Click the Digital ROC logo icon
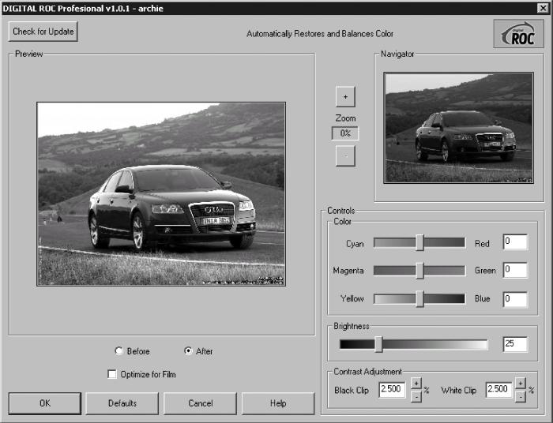 (x=518, y=34)
